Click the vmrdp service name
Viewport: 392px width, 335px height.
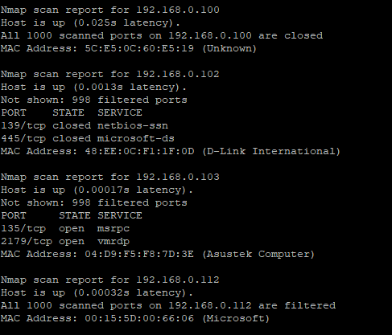pyautogui.click(x=113, y=242)
